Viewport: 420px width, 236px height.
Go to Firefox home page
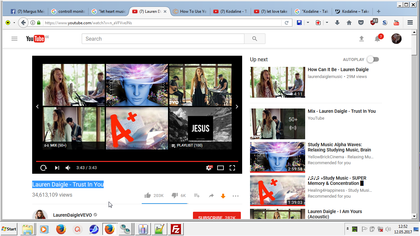coord(349,23)
